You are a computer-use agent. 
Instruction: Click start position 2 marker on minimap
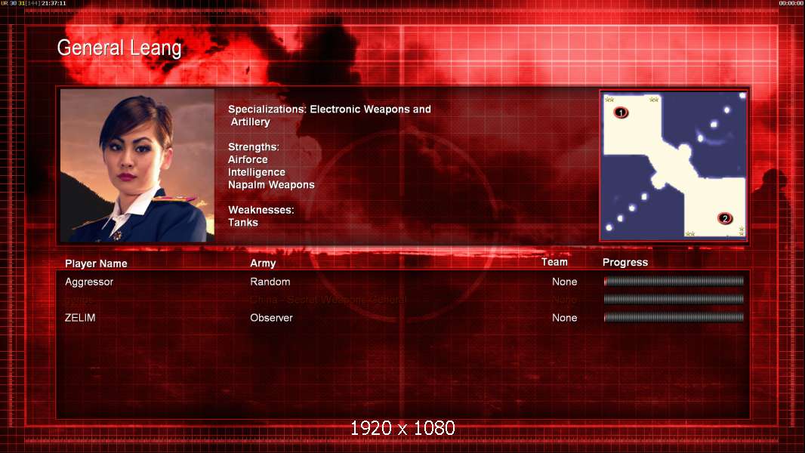pyautogui.click(x=725, y=218)
